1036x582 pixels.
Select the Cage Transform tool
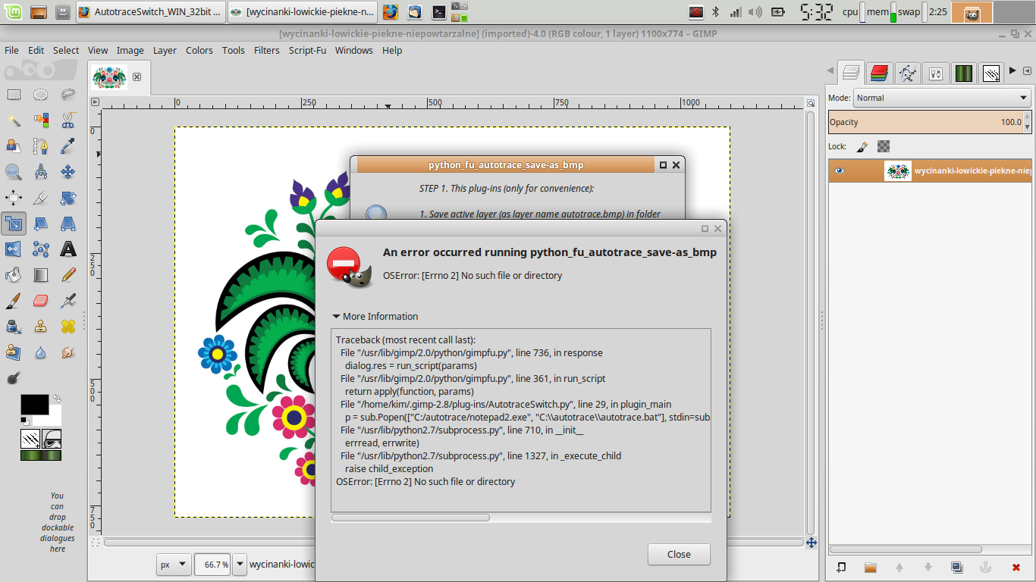click(41, 249)
